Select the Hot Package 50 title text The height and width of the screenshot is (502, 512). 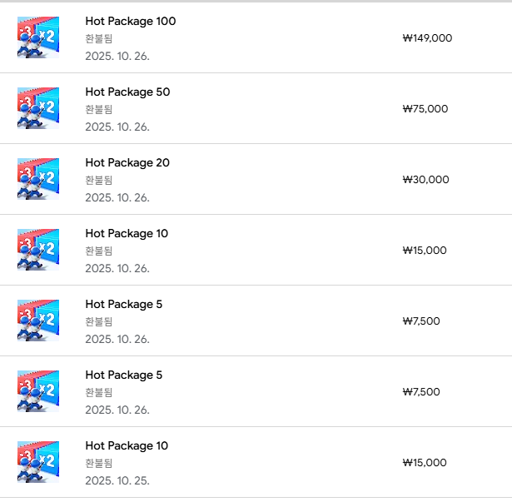(x=127, y=92)
